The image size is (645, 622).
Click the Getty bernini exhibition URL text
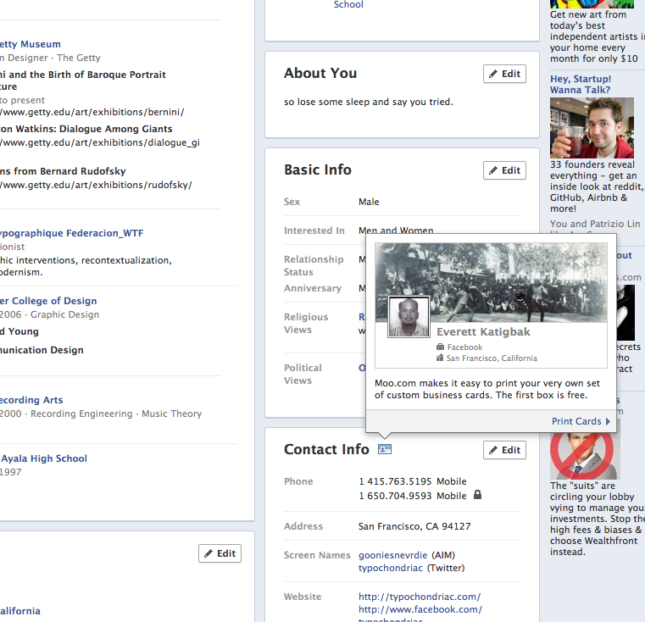pyautogui.click(x=92, y=112)
